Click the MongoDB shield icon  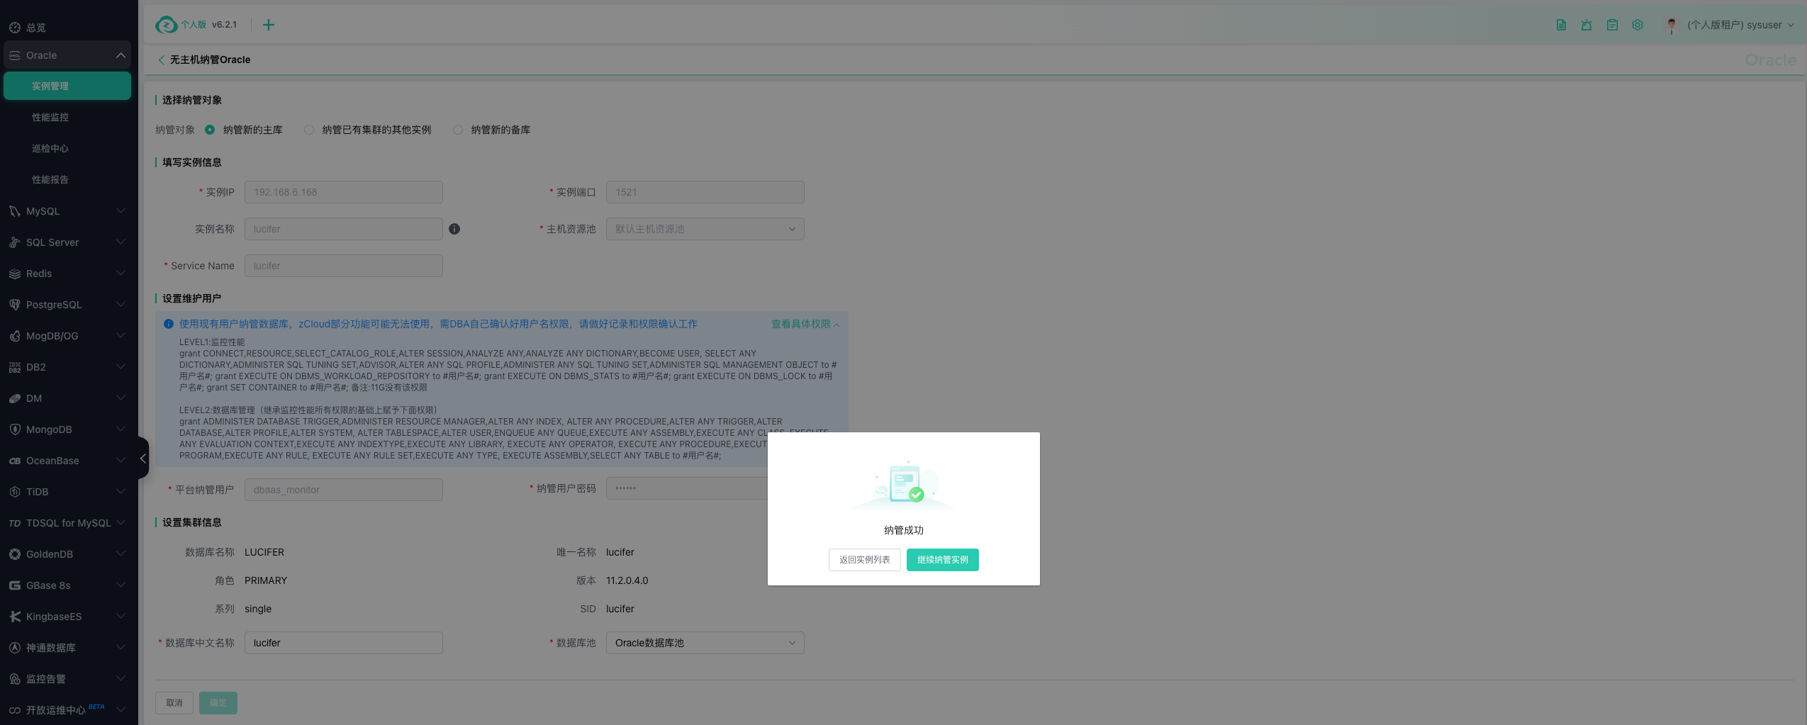[x=15, y=429]
